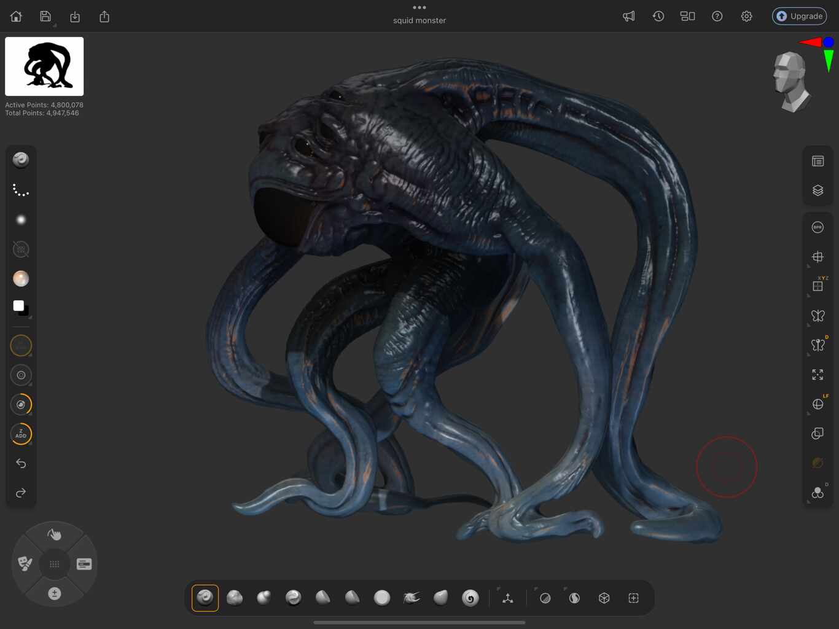
Task: Frame the model with the fit-view icon
Action: (818, 375)
